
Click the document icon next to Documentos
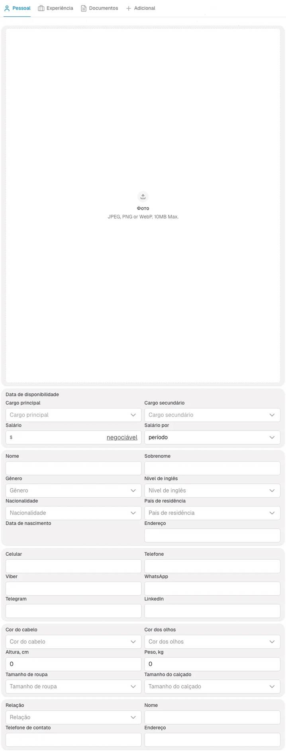[83, 8]
